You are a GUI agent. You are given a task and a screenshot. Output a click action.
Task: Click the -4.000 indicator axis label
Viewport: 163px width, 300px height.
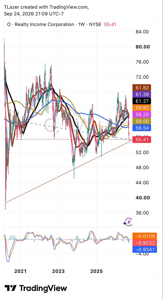(x=142, y=254)
